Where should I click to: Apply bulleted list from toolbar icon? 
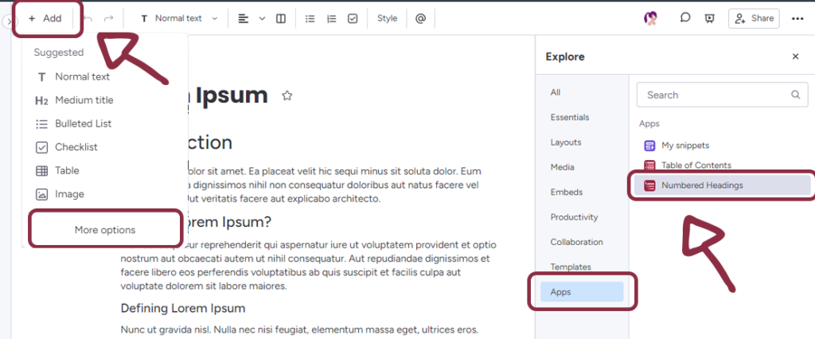click(x=310, y=18)
